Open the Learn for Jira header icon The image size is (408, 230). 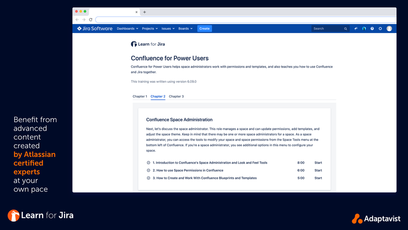(x=364, y=29)
